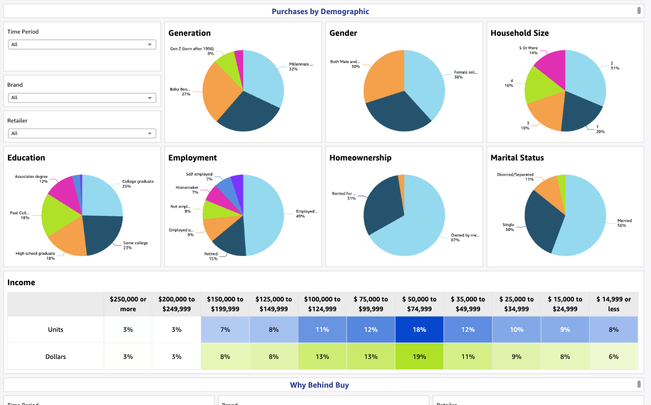Select the Rented 31% slice in Homeownership pie
The width and height of the screenshot is (651, 405).
coord(382,205)
